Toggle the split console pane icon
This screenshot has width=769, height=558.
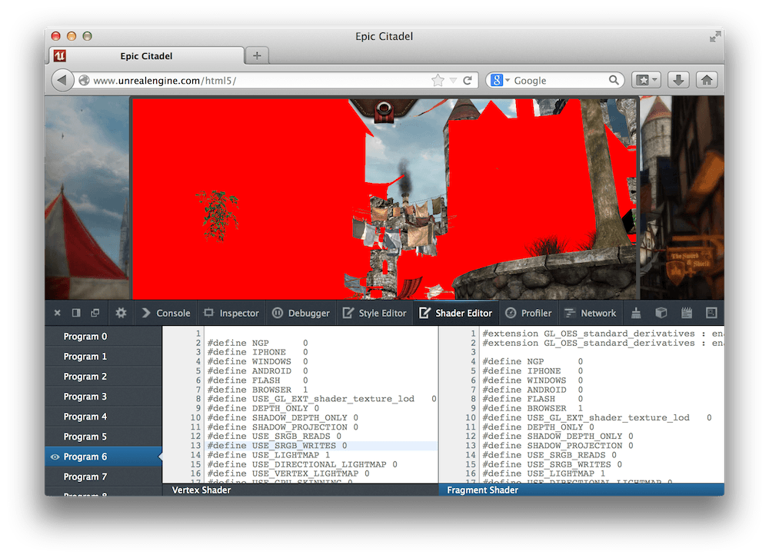coord(76,313)
